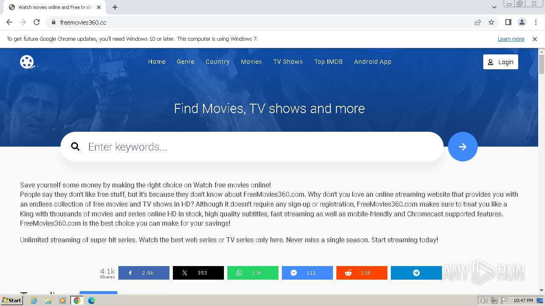Open the Action Center flag icon
Image resolution: width=545 pixels, height=306 pixels.
coord(504,300)
